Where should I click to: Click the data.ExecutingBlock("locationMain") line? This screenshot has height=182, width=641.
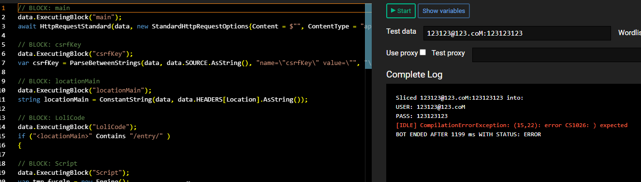pos(85,91)
